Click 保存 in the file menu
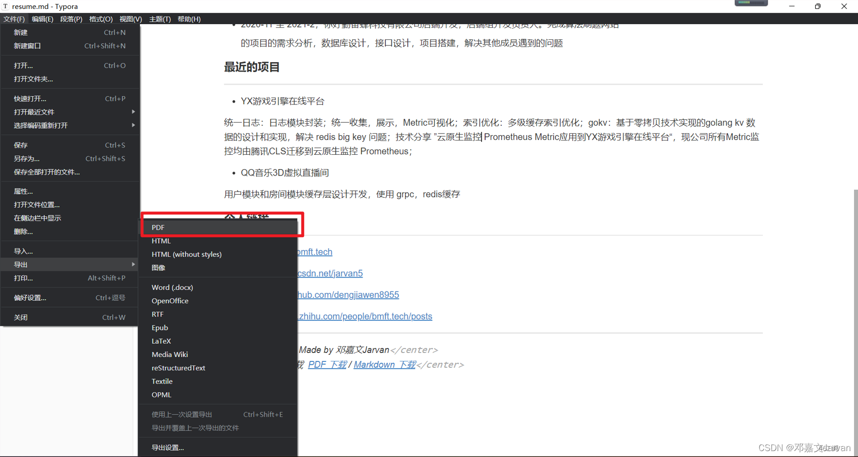Image resolution: width=858 pixels, height=457 pixels. click(70, 145)
